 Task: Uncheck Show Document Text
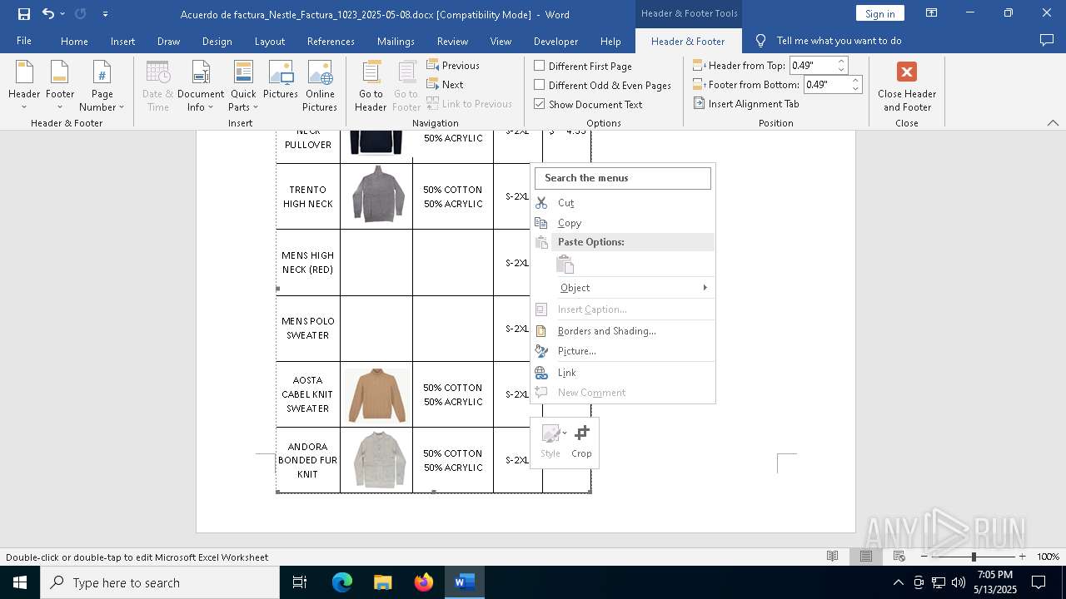point(539,104)
